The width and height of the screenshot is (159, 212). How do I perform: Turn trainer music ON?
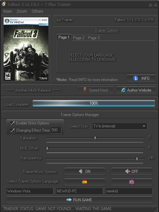tap(85, 171)
